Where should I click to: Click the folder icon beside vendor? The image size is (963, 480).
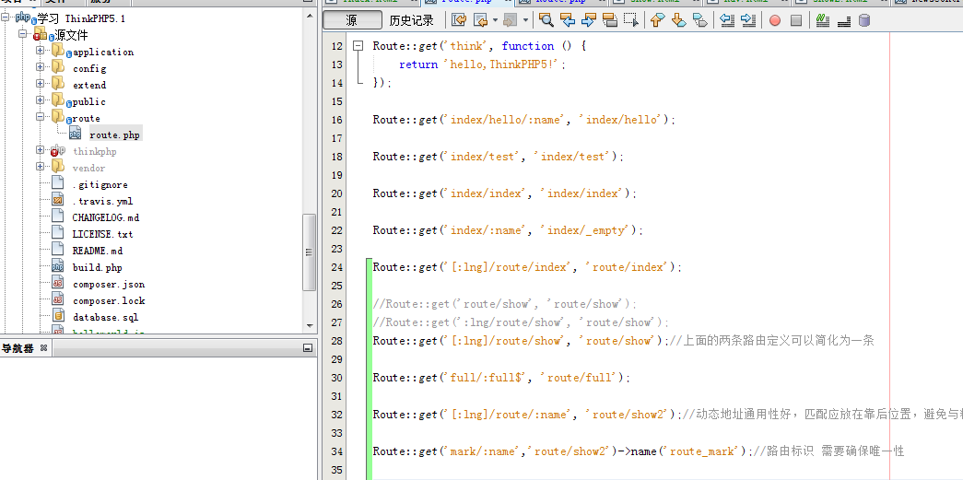click(x=58, y=166)
